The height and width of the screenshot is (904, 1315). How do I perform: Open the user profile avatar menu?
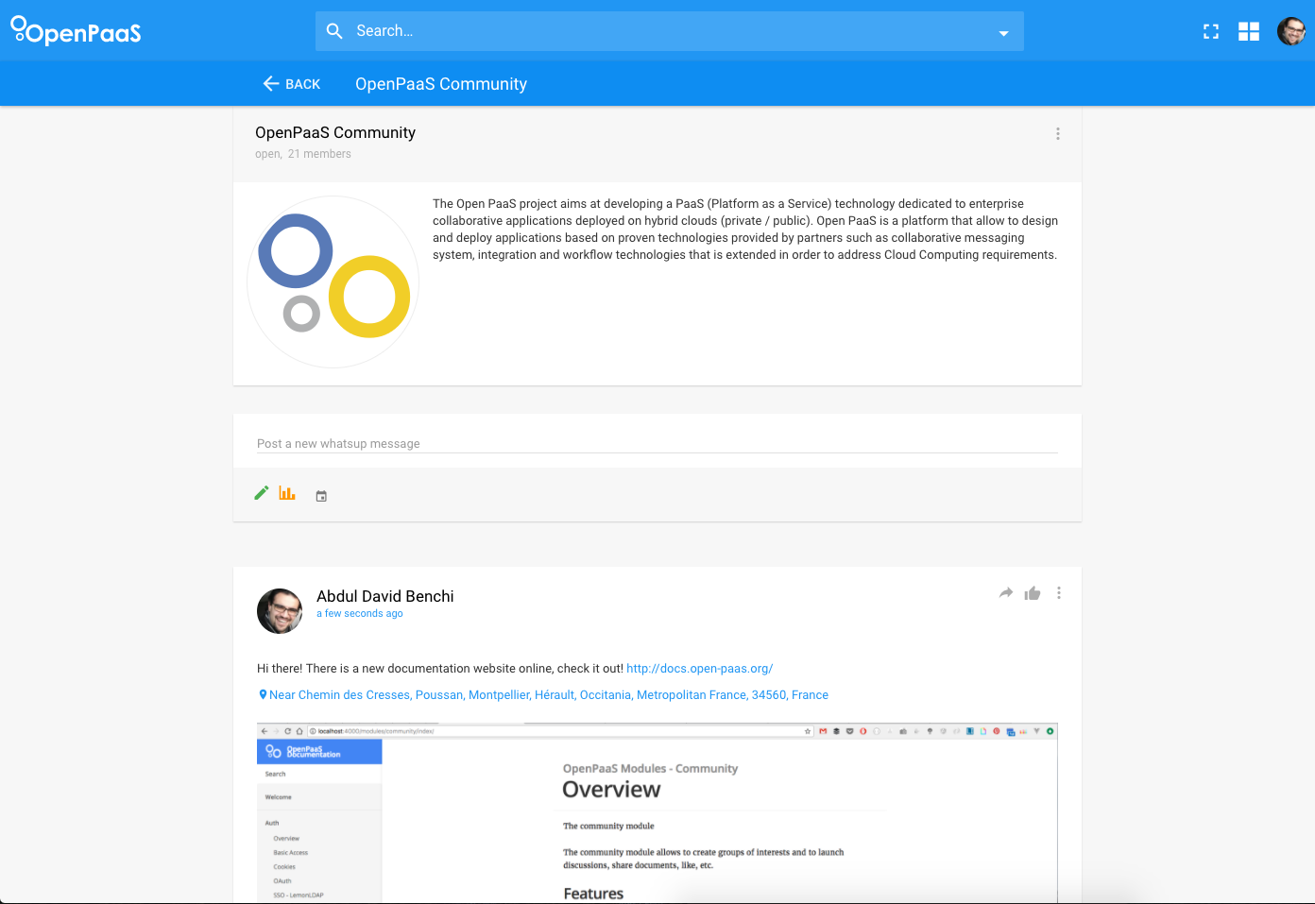pos(1291,31)
